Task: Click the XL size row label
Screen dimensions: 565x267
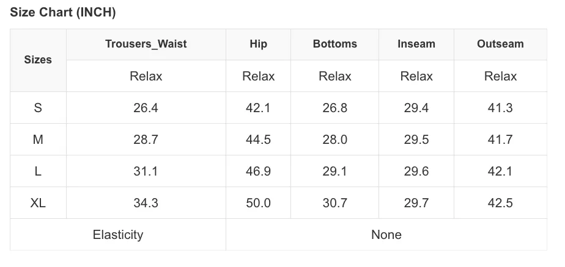Action: click(38, 203)
